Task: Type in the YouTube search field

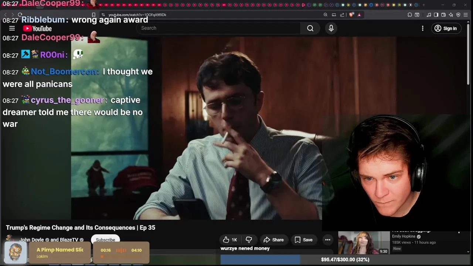Action: pos(219,28)
